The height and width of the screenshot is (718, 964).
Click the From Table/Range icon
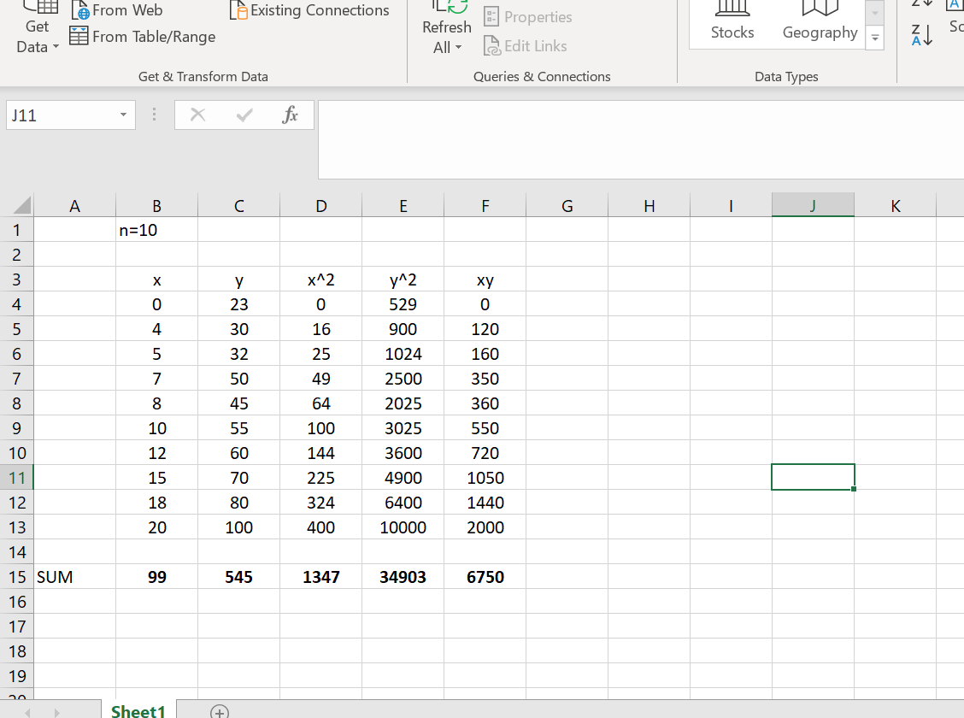(79, 36)
